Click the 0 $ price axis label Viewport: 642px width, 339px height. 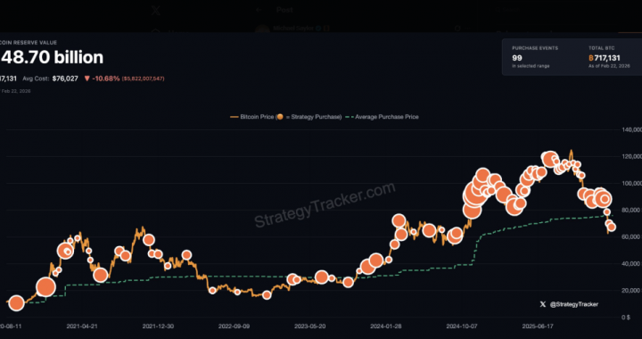[626, 318]
